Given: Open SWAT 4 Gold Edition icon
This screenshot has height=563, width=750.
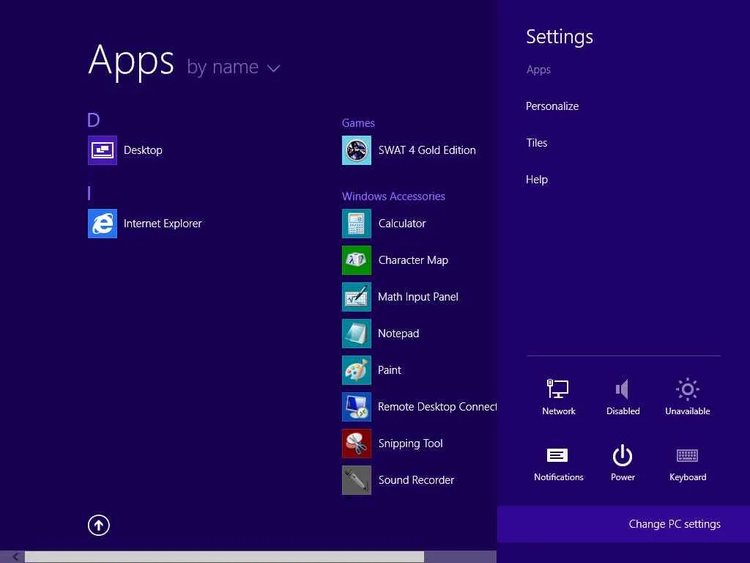Looking at the screenshot, I should 357,150.
